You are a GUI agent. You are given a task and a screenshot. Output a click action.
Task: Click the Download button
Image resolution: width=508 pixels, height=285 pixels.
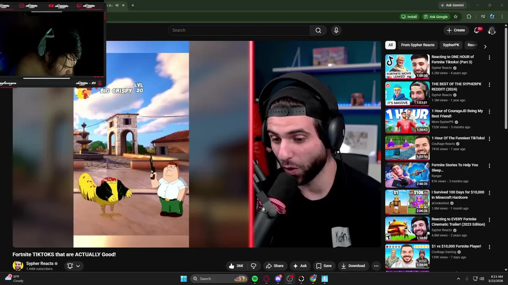coord(353,266)
